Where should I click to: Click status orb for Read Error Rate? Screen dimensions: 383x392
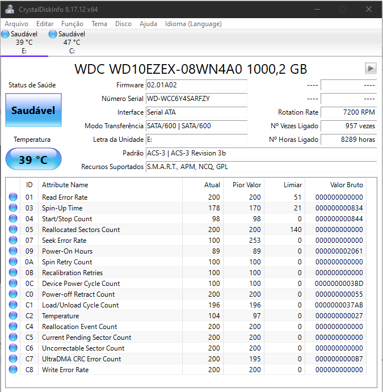click(x=13, y=197)
